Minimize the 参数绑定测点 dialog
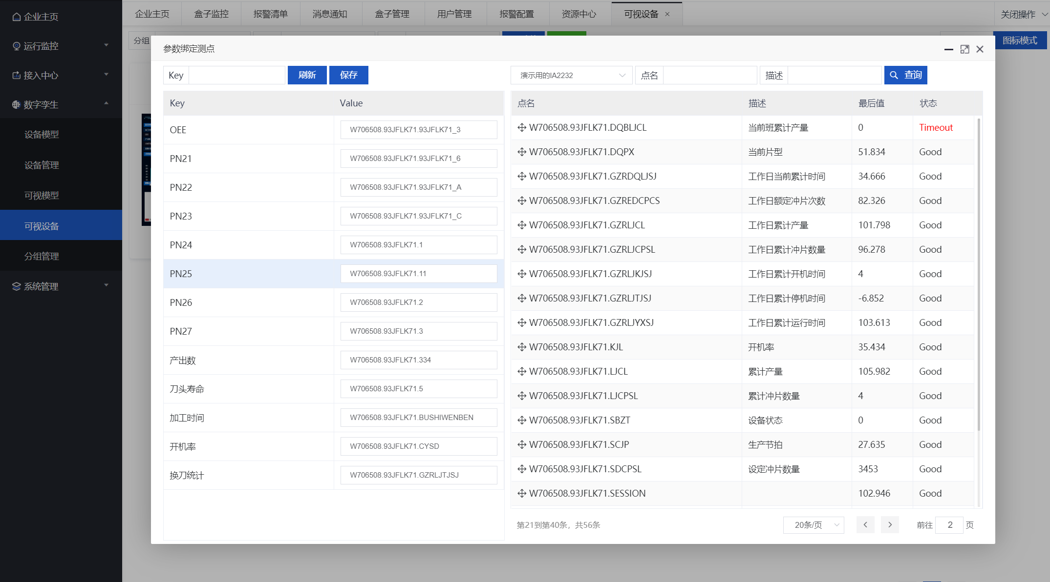1050x582 pixels. point(948,49)
